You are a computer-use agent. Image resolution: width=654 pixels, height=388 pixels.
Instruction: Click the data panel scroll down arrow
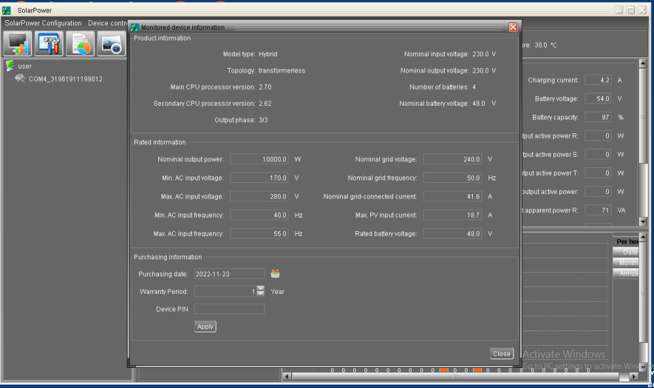tap(643, 221)
